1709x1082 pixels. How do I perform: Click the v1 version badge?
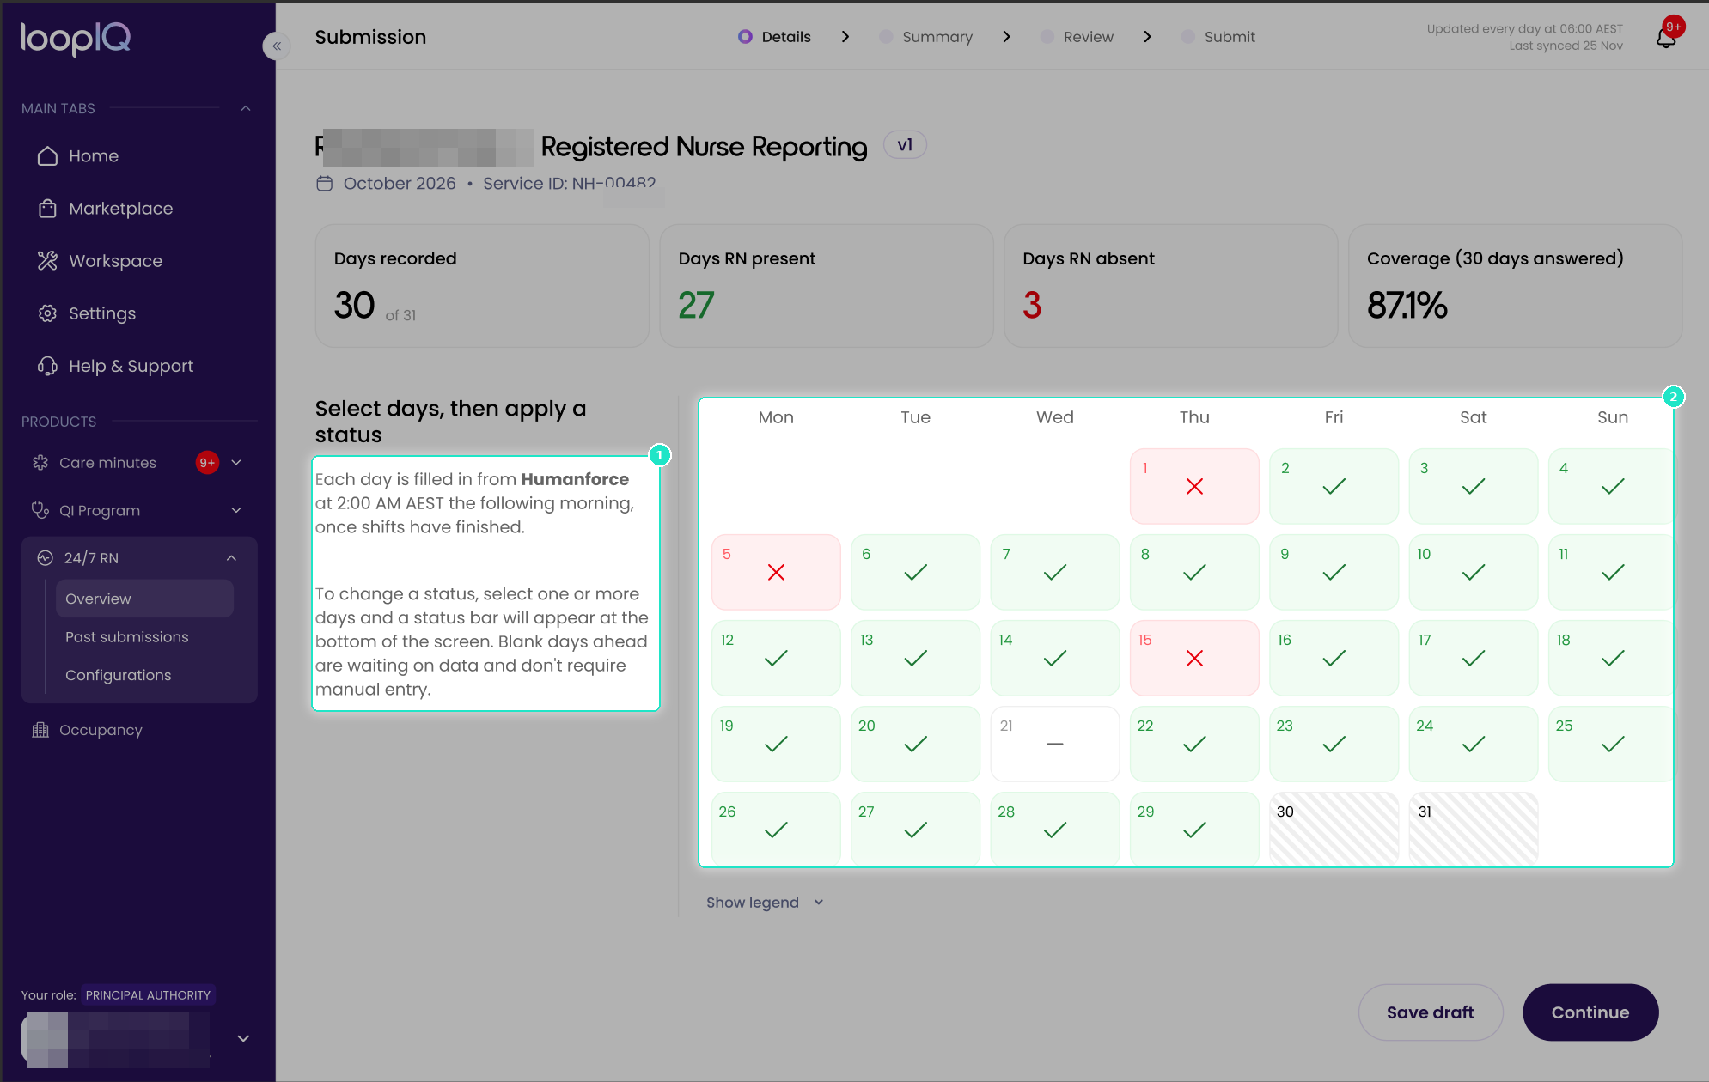(905, 145)
